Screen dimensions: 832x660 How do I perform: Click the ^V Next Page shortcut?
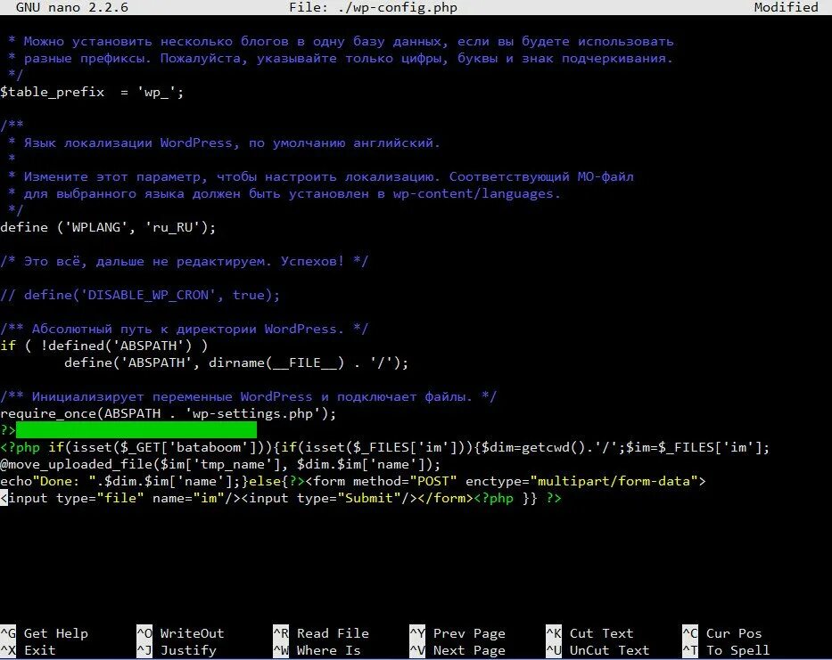(457, 650)
